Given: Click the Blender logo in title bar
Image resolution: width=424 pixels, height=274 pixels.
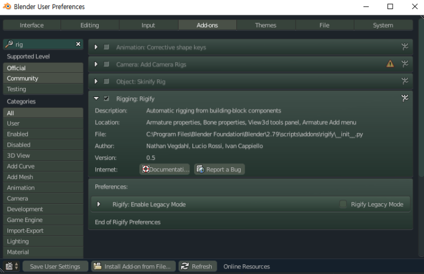Looking at the screenshot, I should (7, 6).
